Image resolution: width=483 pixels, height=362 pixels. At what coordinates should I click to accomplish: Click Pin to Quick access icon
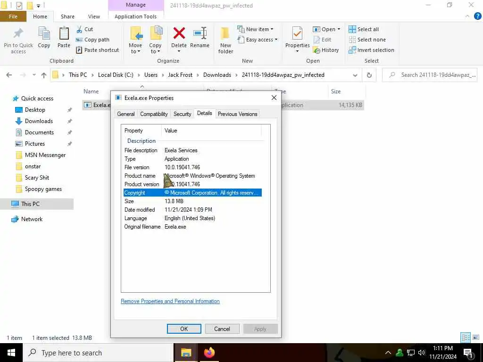click(18, 33)
